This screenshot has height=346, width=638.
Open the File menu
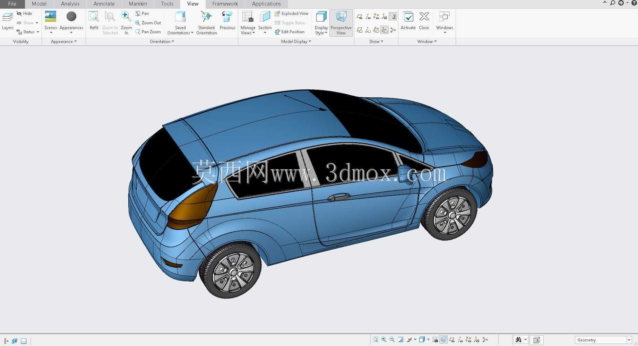tap(12, 4)
